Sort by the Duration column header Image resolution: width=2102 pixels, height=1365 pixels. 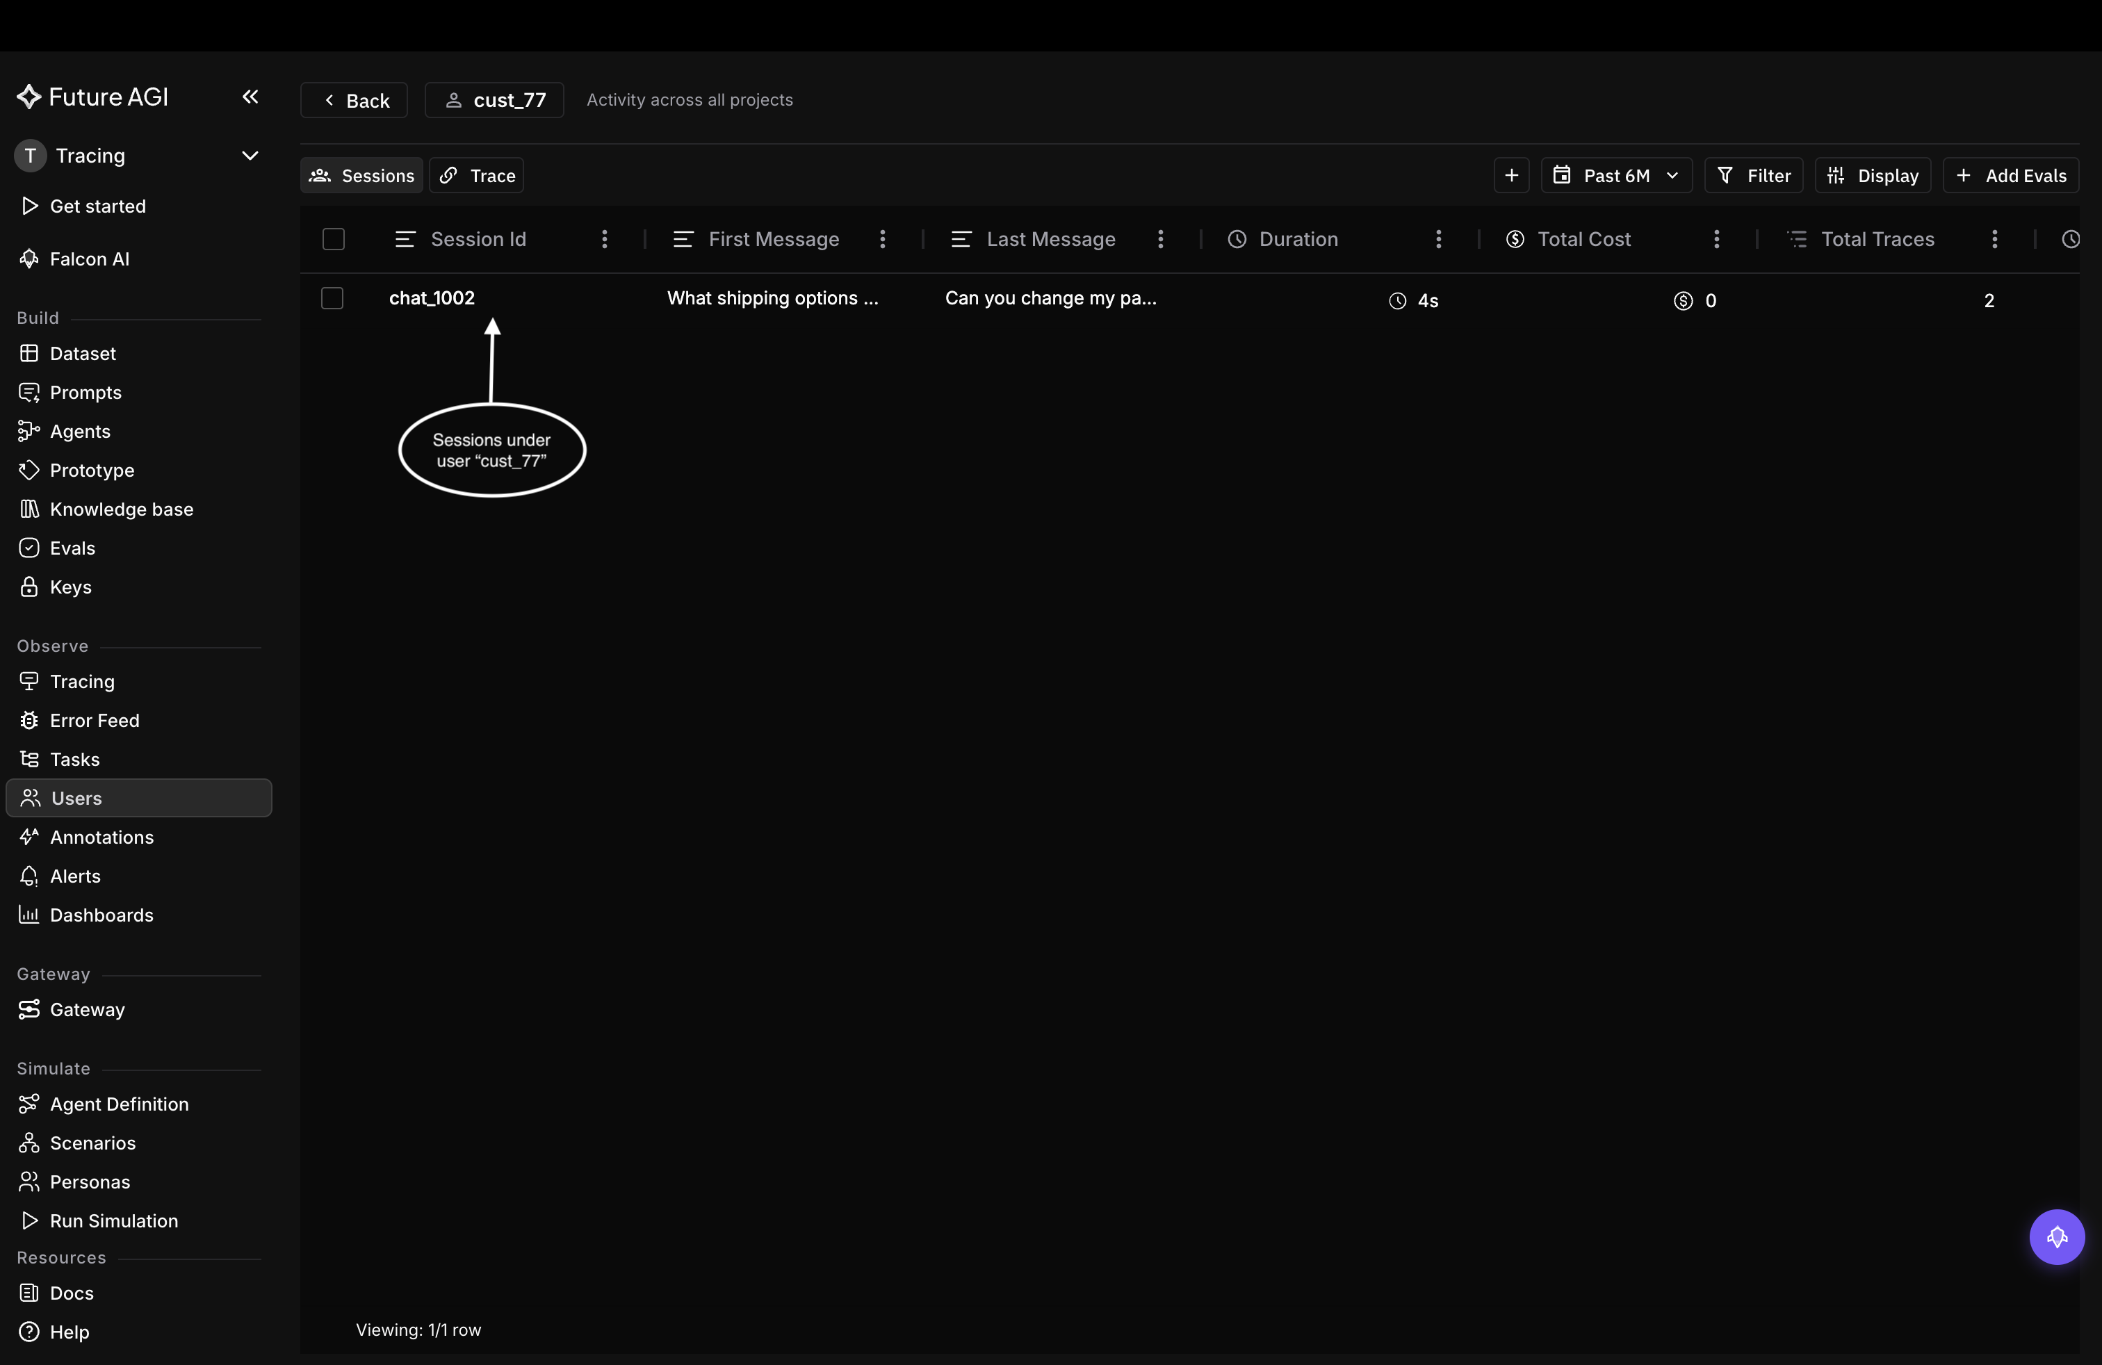1298,238
